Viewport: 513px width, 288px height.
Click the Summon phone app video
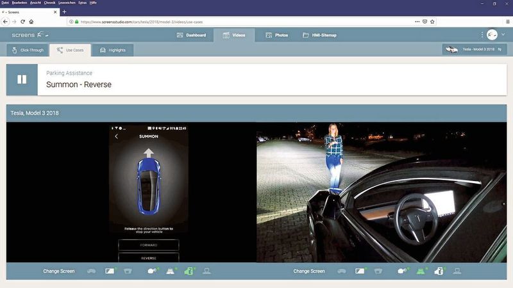click(x=149, y=193)
